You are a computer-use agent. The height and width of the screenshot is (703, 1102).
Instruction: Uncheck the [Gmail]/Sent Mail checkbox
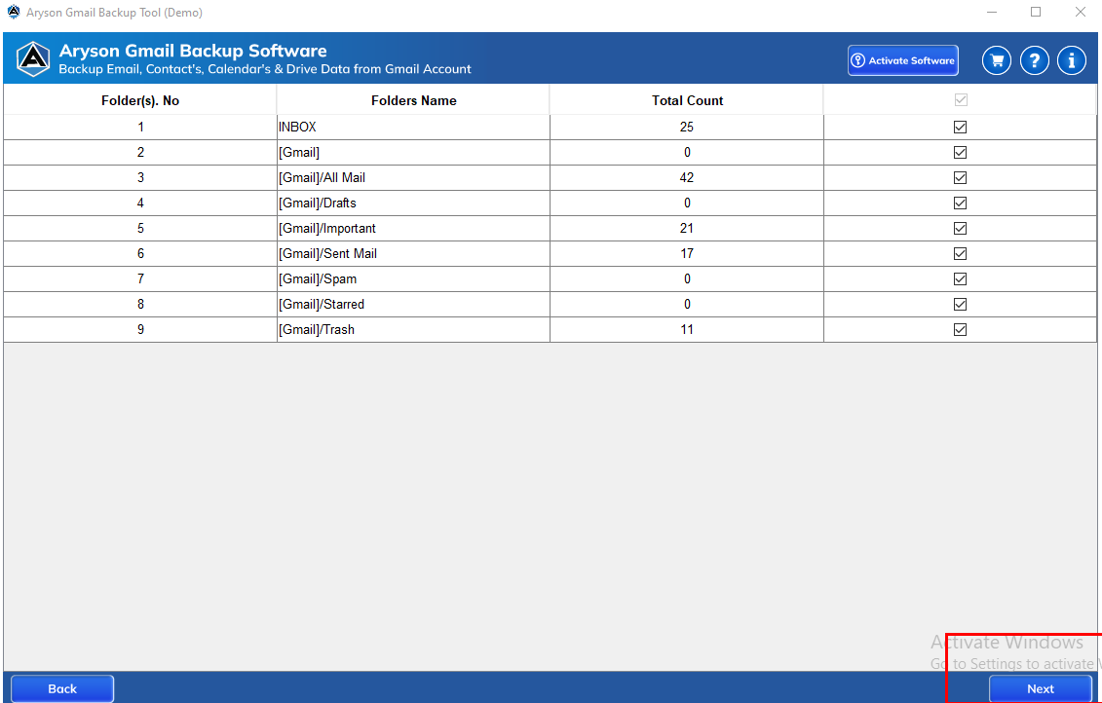(x=960, y=253)
